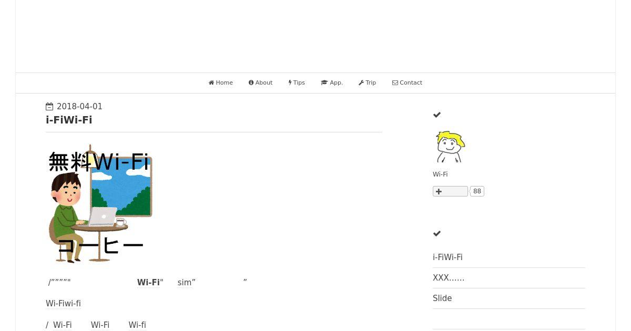Click the plus icon in the subscribe button
This screenshot has width=631, height=331.
(x=439, y=191)
